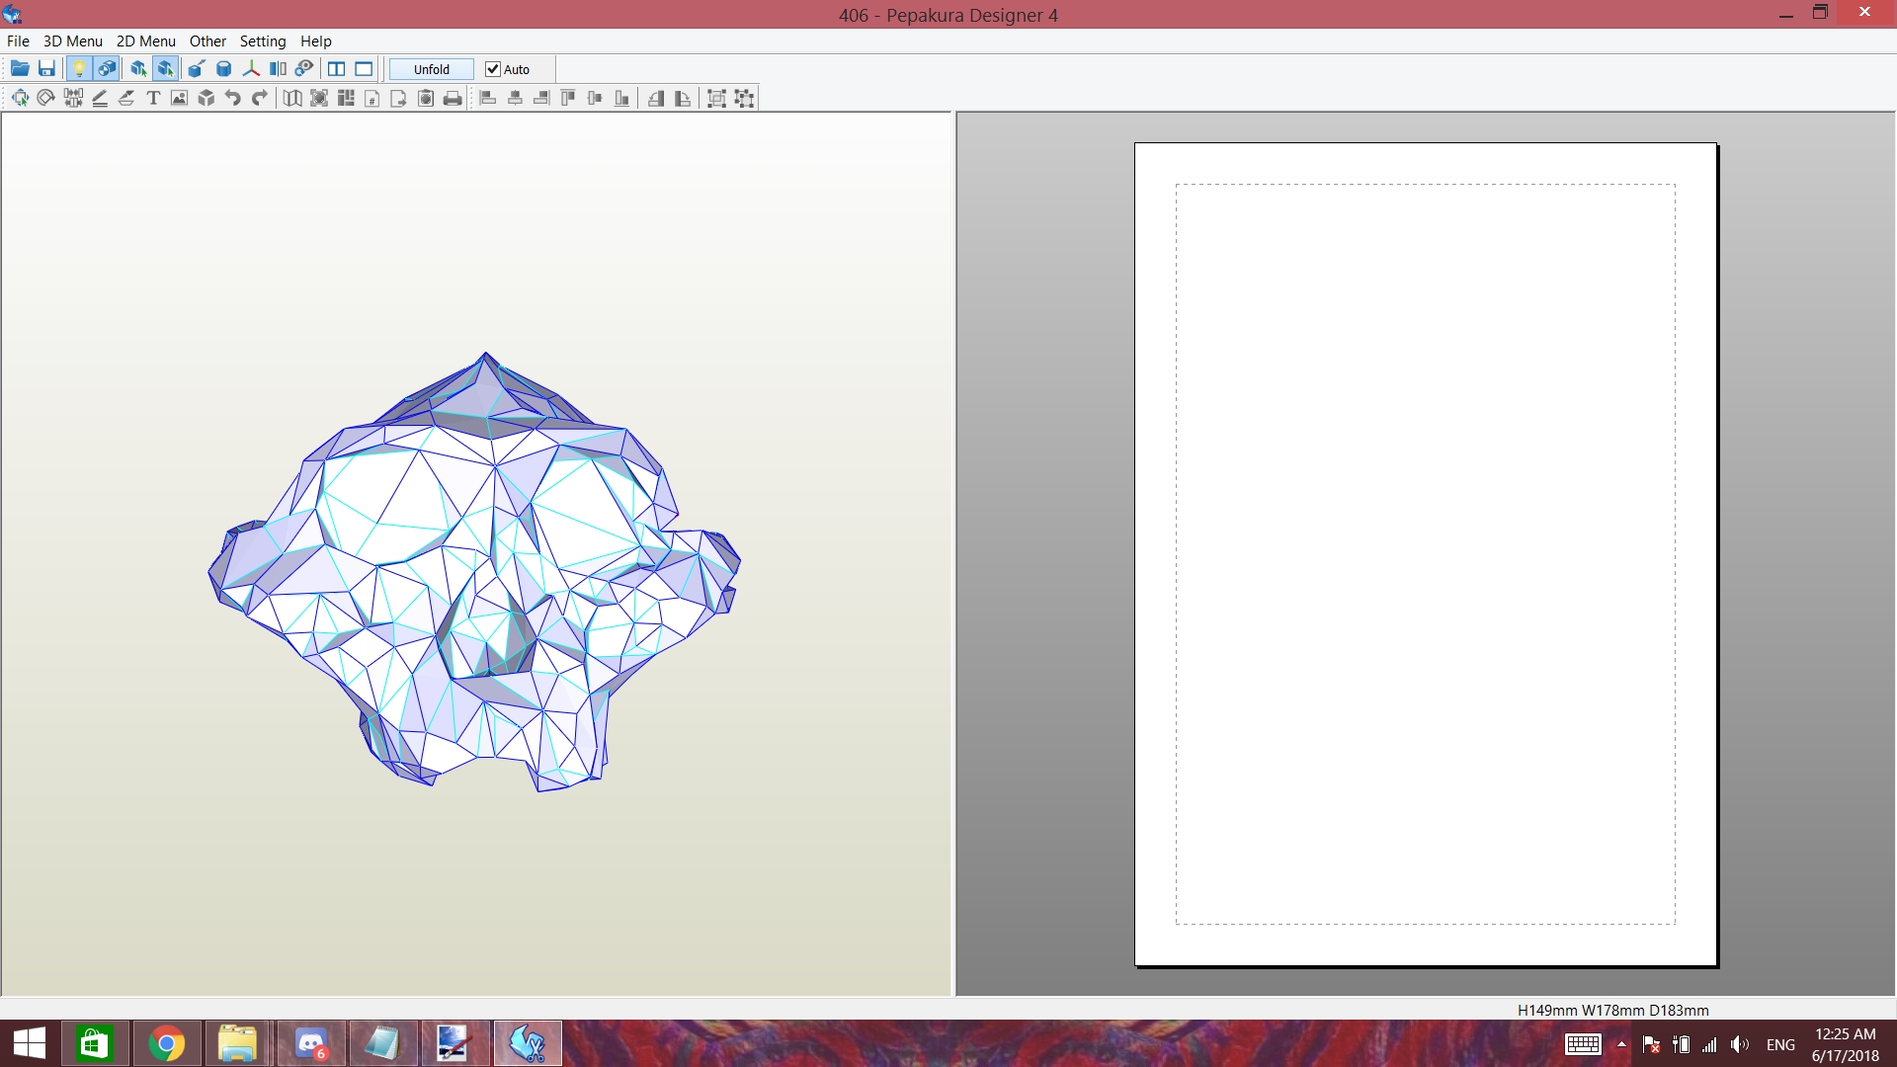This screenshot has height=1067, width=1897.
Task: Click the group parts icon
Action: click(x=717, y=98)
